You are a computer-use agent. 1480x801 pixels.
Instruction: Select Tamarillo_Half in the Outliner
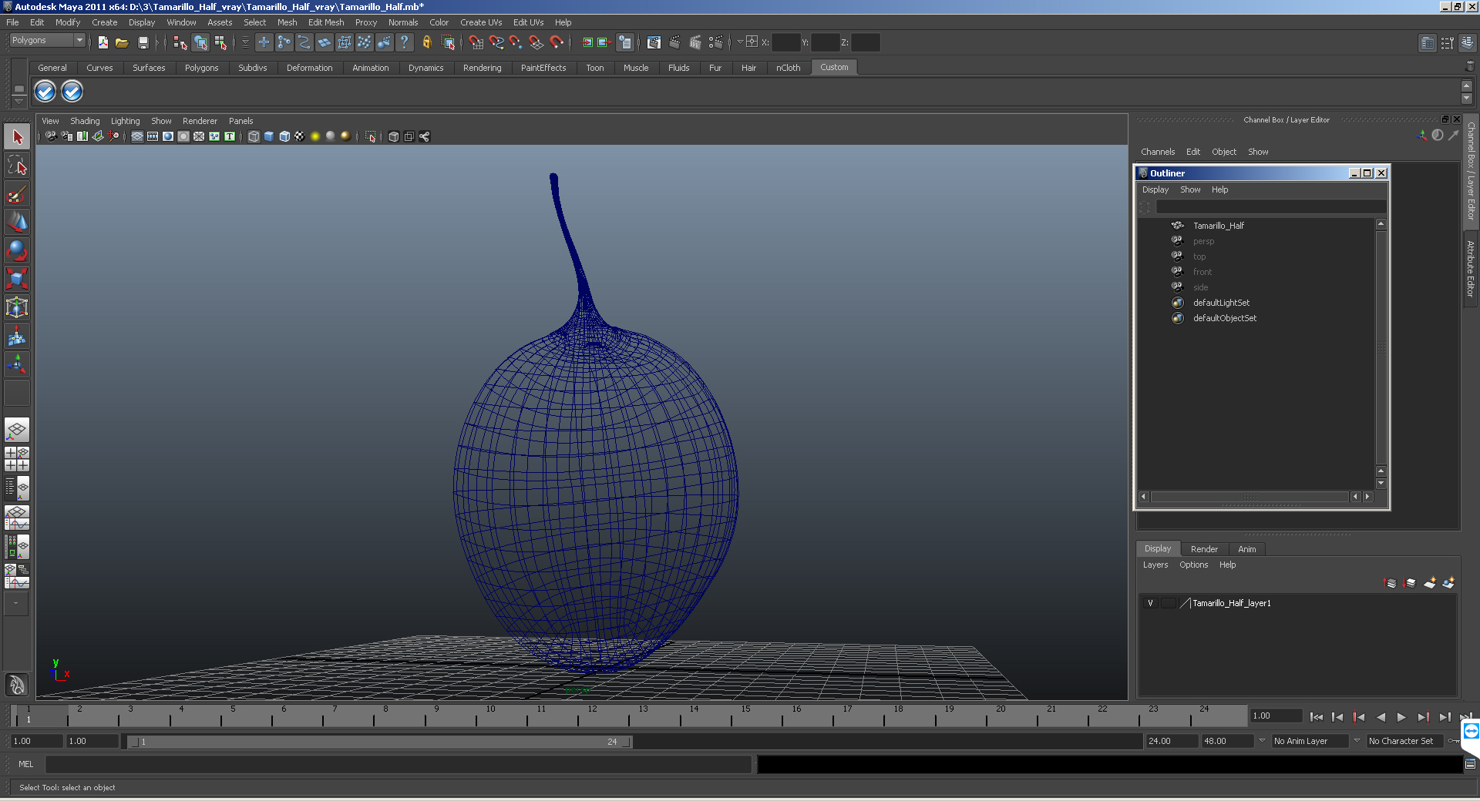click(1218, 226)
